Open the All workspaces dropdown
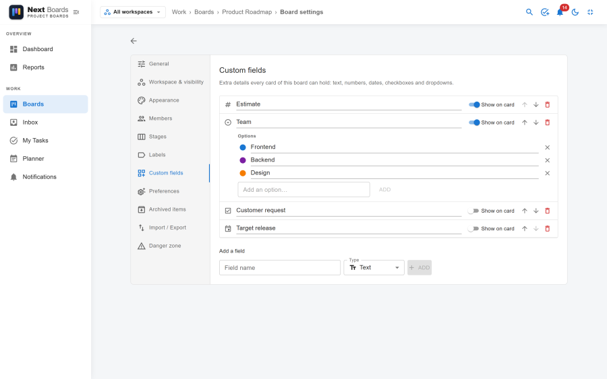This screenshot has height=379, width=607. click(133, 12)
